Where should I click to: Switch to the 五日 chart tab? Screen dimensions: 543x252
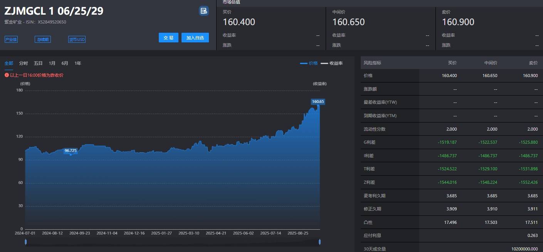tap(37, 63)
